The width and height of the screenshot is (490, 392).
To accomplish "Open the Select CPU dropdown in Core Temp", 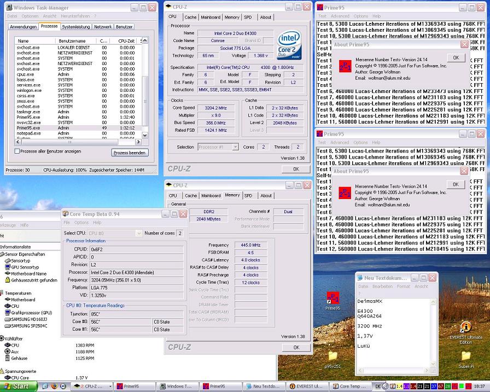I will [x=138, y=233].
